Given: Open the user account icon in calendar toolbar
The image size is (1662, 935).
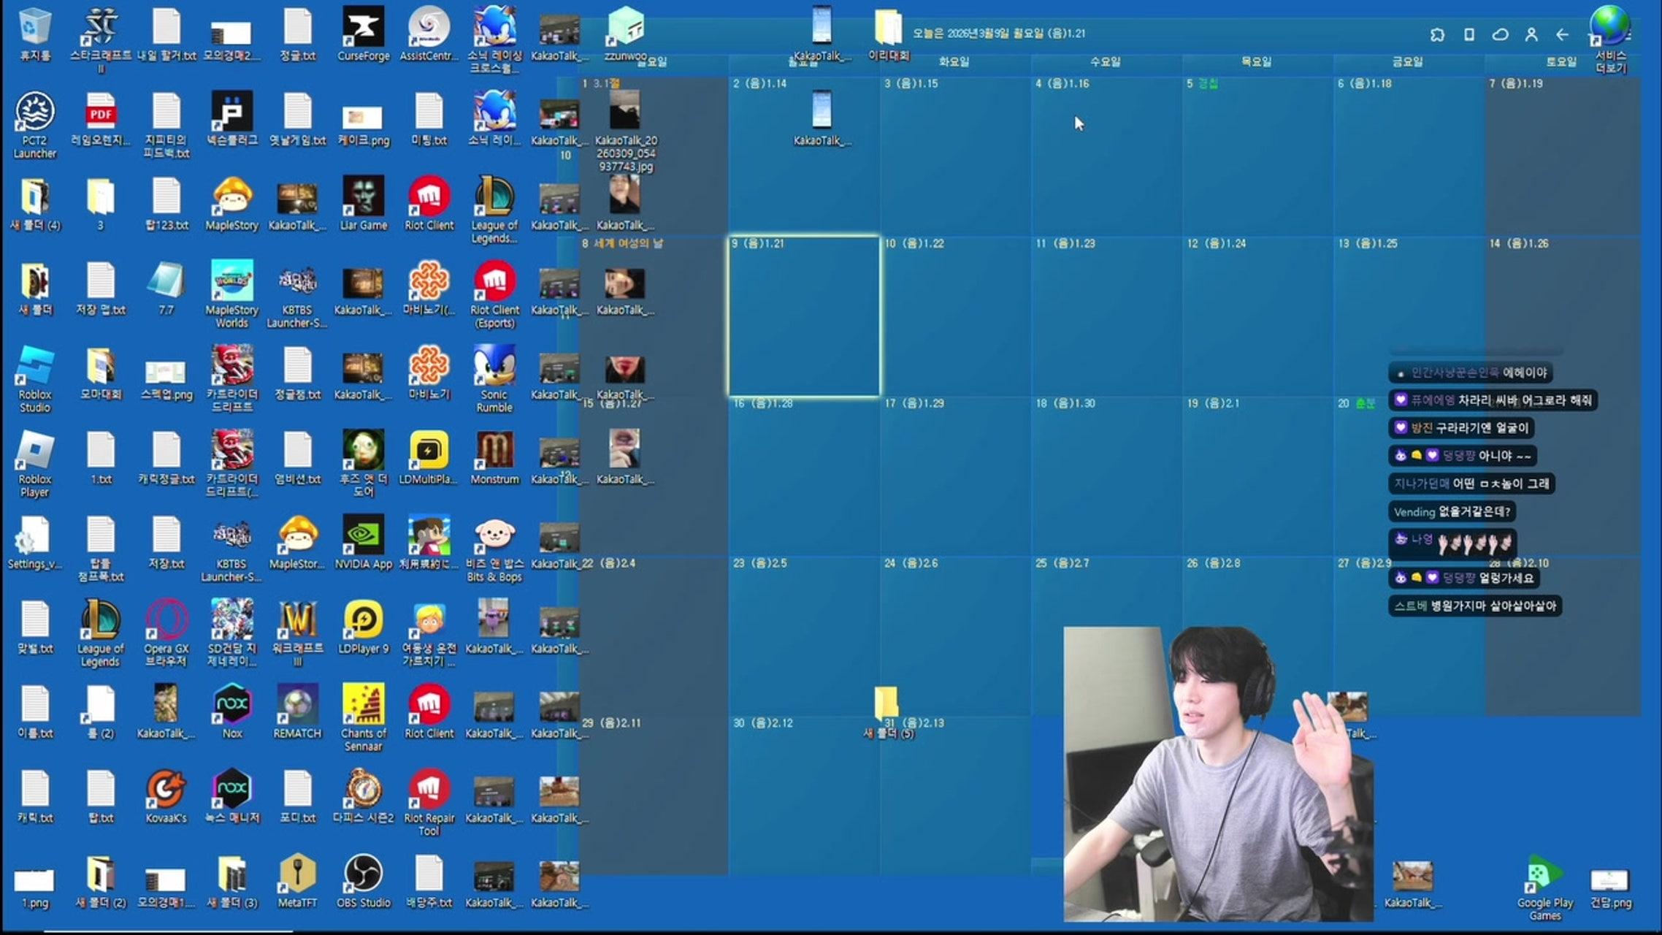Looking at the screenshot, I should (1531, 34).
